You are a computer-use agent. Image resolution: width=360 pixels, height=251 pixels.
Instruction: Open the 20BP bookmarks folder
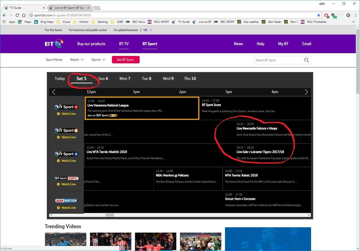(117, 22)
